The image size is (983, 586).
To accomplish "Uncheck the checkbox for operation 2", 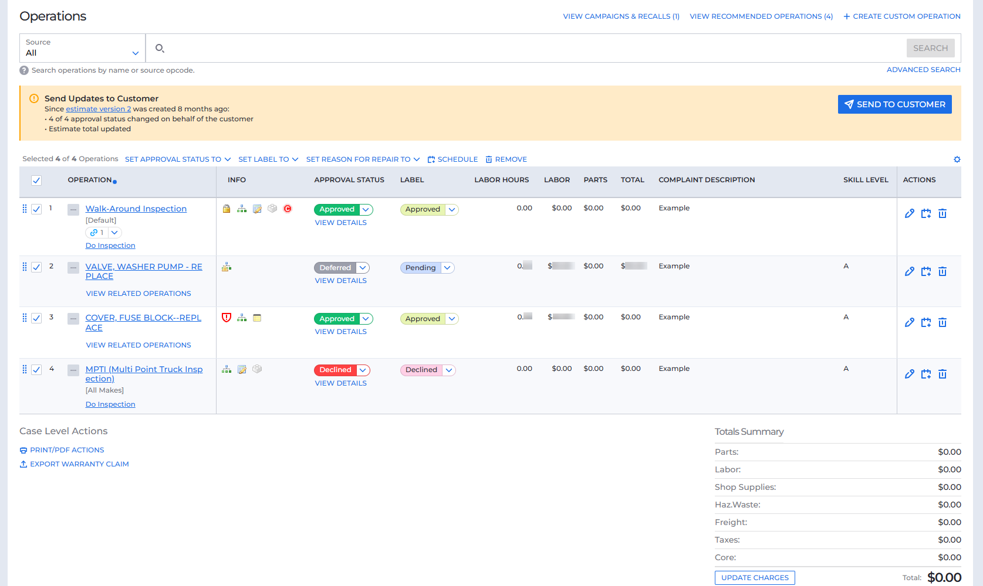I will coord(36,267).
